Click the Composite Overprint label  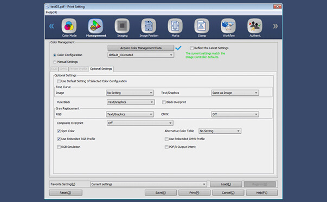(70, 123)
